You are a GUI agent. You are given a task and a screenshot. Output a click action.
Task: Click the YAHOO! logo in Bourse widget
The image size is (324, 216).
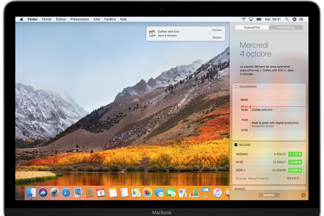coord(293,178)
